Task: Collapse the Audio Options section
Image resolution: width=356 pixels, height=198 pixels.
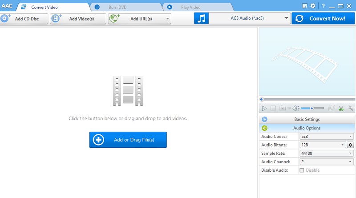Action: point(307,128)
